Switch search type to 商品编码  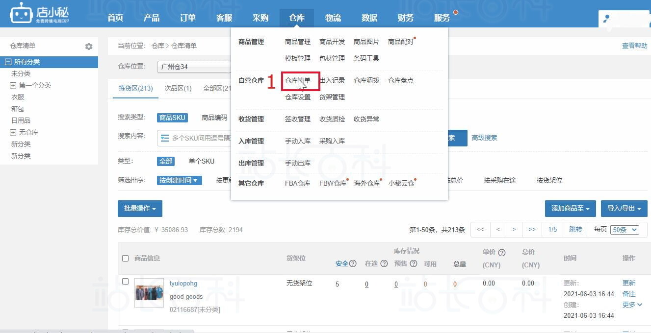pyautogui.click(x=214, y=118)
